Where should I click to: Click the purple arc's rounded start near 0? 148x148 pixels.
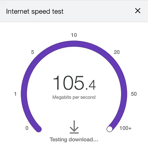[38, 129]
